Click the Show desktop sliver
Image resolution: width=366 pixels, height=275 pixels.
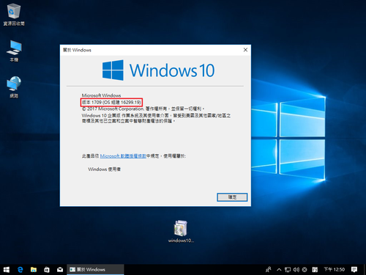pos(365,269)
